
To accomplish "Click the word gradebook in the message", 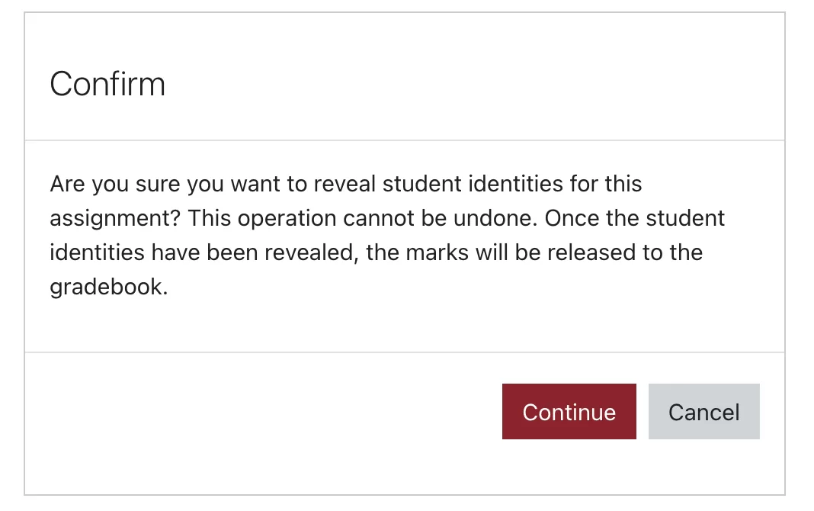I will pyautogui.click(x=107, y=287).
